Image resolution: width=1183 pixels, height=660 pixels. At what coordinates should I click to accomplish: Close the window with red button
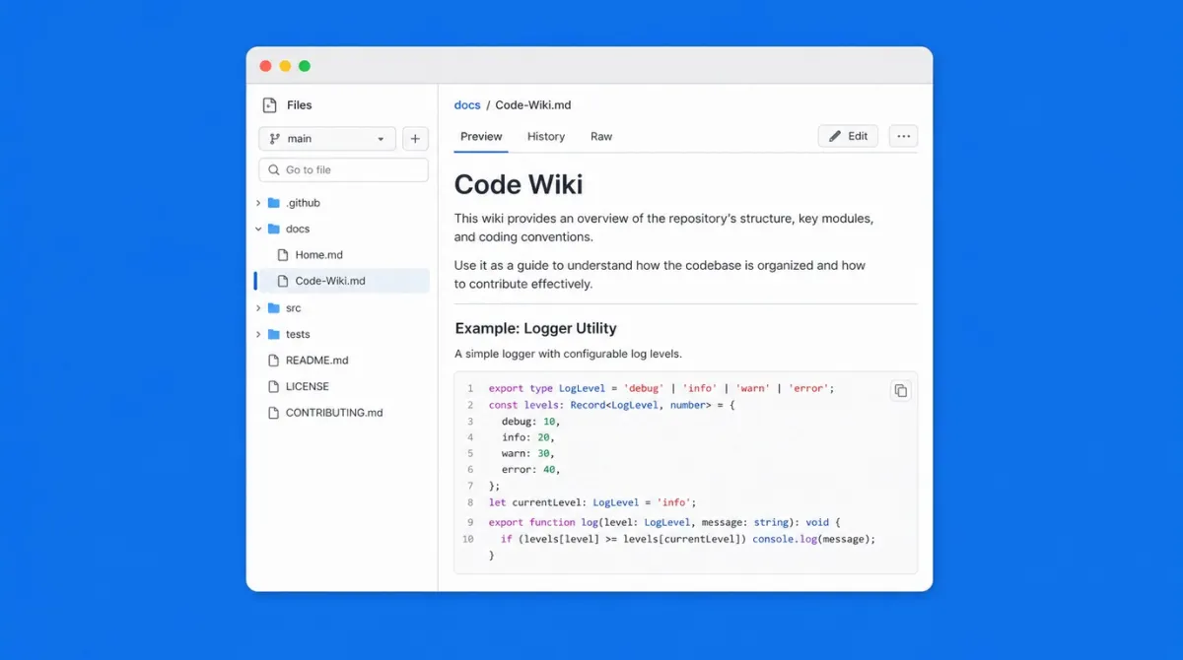pyautogui.click(x=265, y=66)
